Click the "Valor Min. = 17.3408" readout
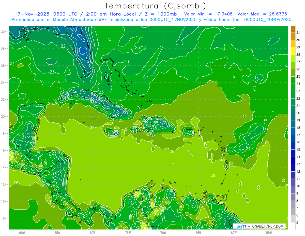Viewport: 305px width, 236px height. (208, 14)
